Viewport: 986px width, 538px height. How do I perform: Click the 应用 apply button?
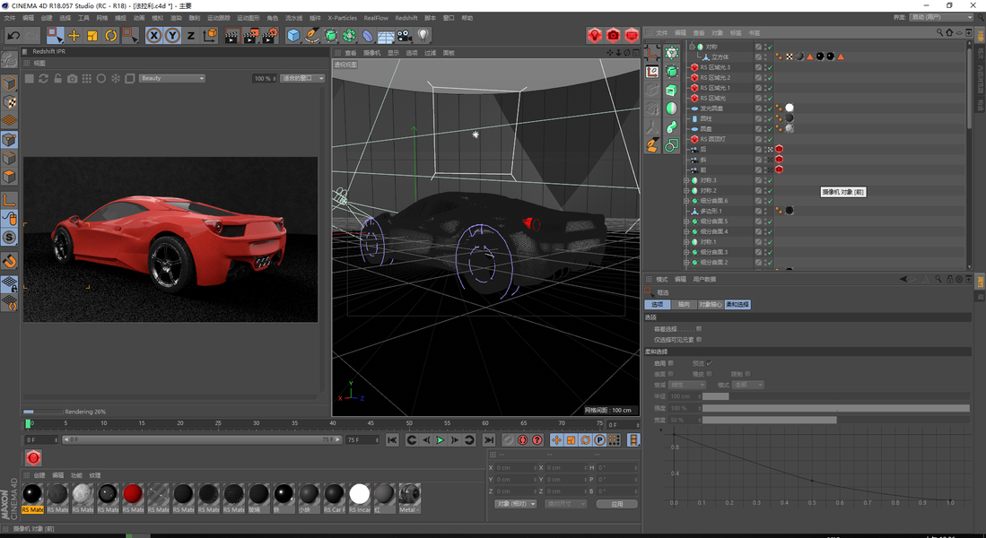617,504
